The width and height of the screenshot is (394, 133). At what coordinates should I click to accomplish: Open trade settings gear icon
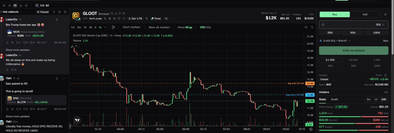point(385,14)
